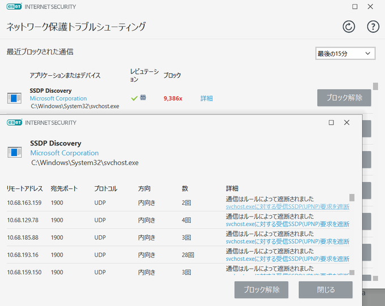The image size is (385, 306).
Task: Click 最近ブロックされた通信 heading
Action: point(40,52)
